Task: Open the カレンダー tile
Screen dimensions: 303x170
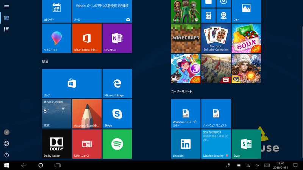Action: point(56,11)
